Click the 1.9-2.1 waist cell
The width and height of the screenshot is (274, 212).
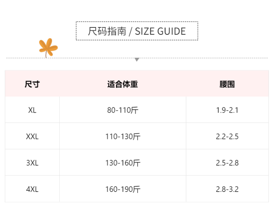click(x=227, y=110)
